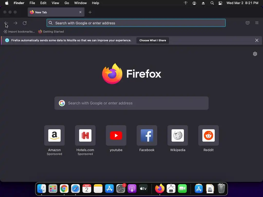This screenshot has width=263, height=197.
Task: Open Apple TV from the Dock
Action: click(x=143, y=189)
